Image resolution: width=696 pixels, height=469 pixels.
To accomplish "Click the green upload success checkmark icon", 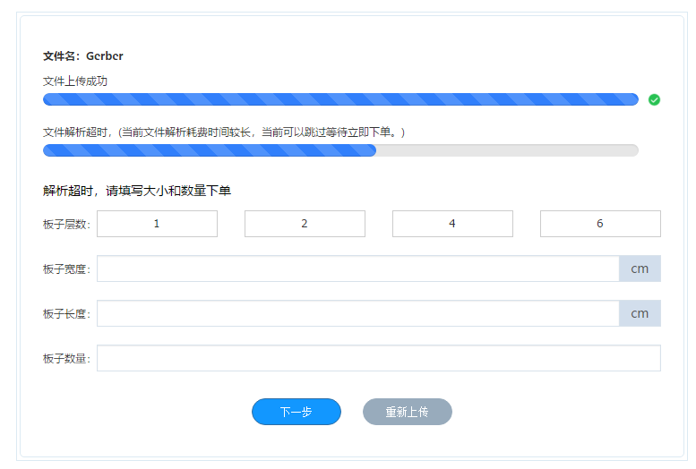I will (x=654, y=100).
